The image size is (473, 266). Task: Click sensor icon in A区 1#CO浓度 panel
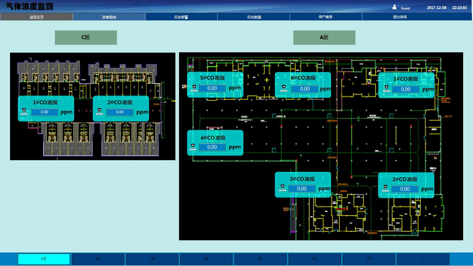[x=386, y=88]
